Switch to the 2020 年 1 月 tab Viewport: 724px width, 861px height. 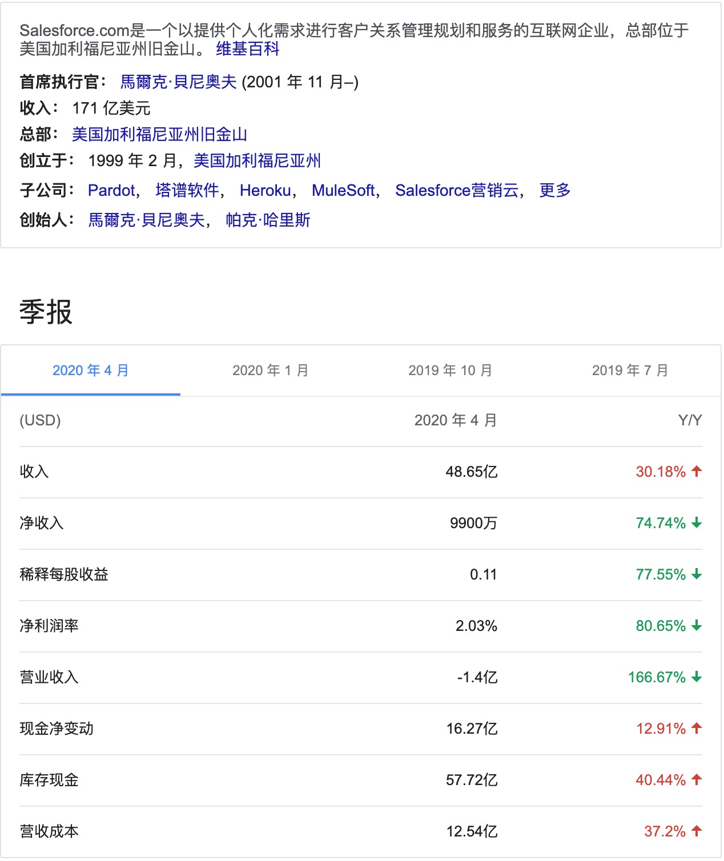click(271, 371)
